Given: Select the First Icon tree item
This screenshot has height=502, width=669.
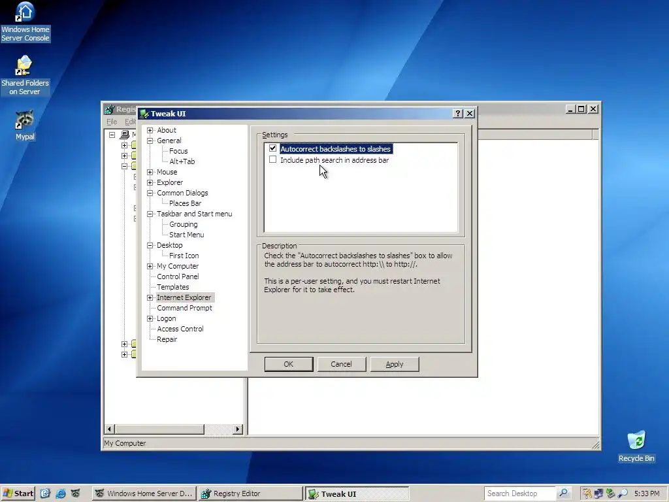Looking at the screenshot, I should [184, 256].
